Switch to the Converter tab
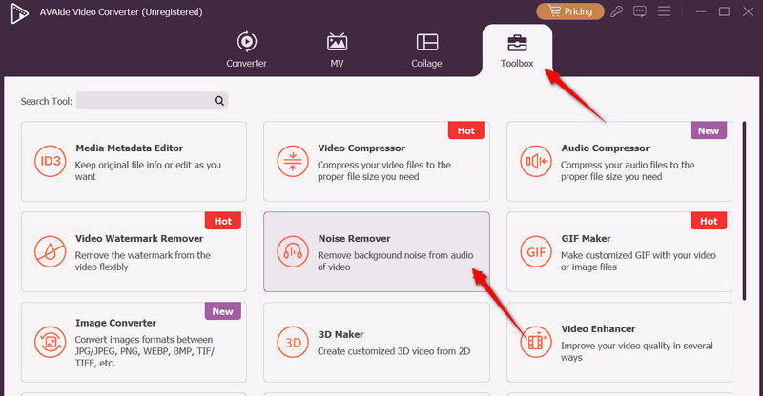Viewport: 763px width, 396px height. click(246, 50)
